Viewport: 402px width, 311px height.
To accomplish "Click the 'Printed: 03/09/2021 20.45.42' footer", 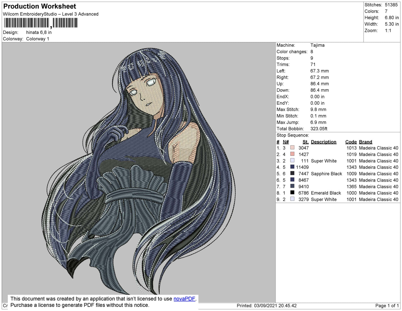I will [x=267, y=306].
